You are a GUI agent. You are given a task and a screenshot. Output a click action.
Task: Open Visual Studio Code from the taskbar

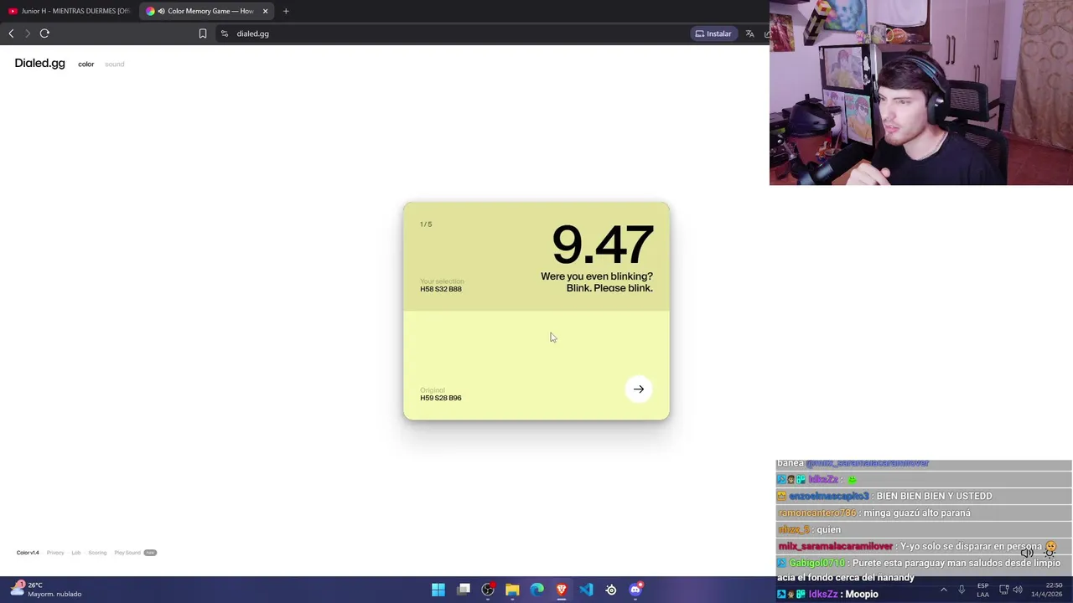pos(586,590)
